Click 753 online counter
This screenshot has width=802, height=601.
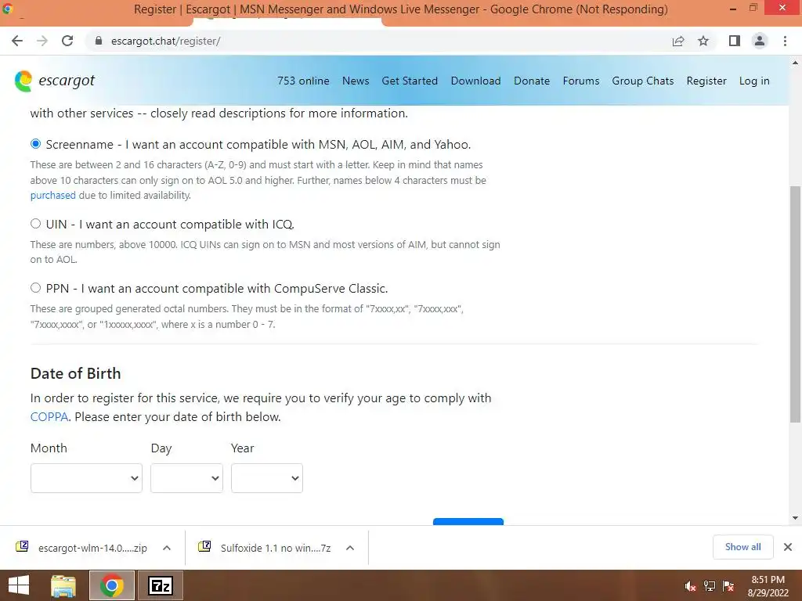coord(303,81)
